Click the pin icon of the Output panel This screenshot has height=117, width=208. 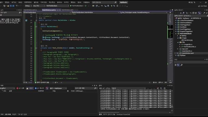[170, 85]
